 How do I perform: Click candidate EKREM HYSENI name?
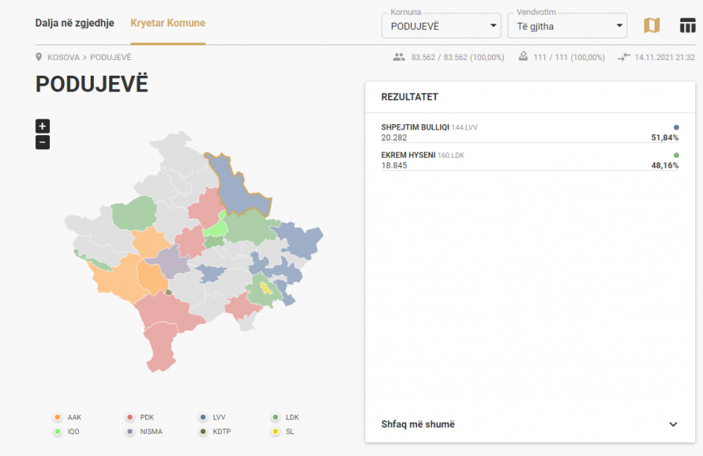coord(409,155)
